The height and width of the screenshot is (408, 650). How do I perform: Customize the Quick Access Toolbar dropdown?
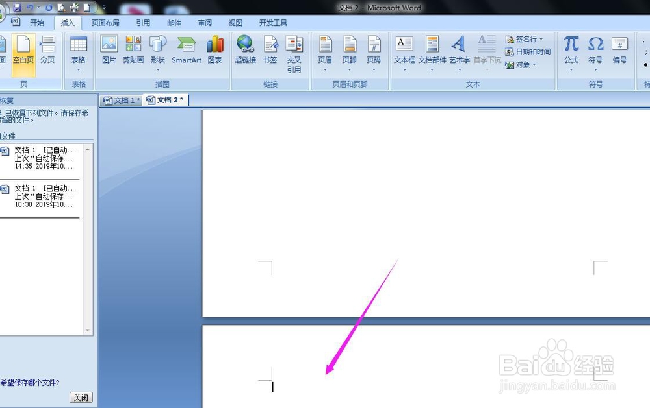pos(104,7)
